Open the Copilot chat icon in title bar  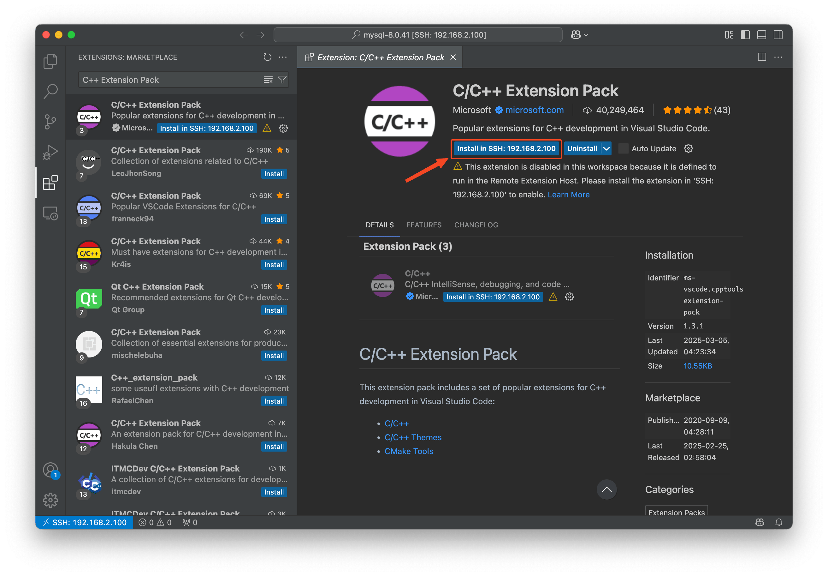tap(576, 35)
